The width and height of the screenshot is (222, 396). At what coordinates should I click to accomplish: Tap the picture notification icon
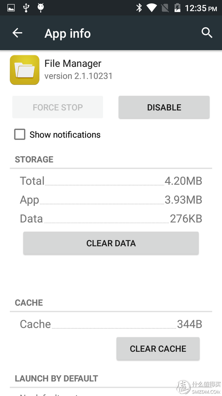pos(11,8)
